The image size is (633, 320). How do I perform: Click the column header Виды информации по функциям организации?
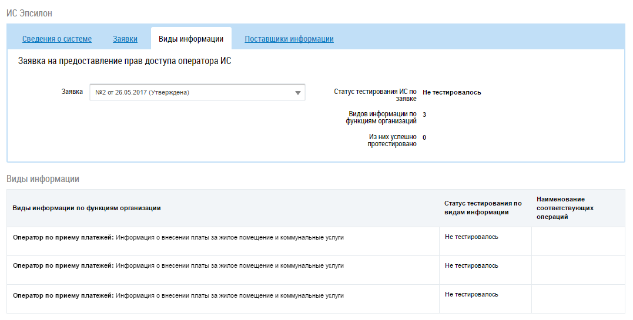pyautogui.click(x=86, y=208)
